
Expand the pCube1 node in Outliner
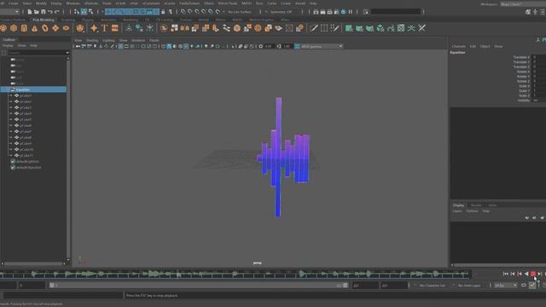click(11, 96)
